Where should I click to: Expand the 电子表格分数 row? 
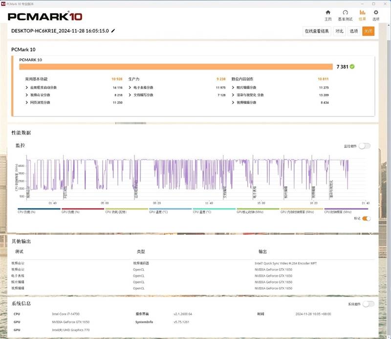130,88
